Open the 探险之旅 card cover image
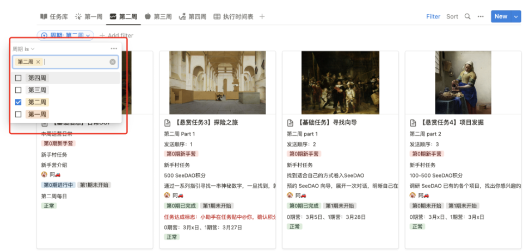The image size is (529, 252). click(x=218, y=83)
